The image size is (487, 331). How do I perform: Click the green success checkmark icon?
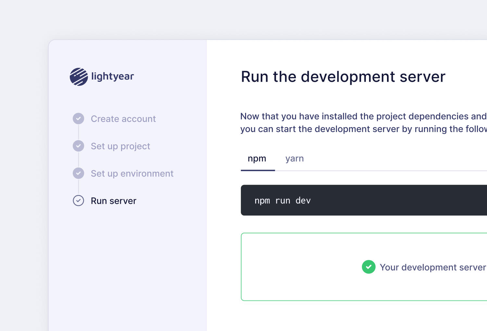pyautogui.click(x=368, y=267)
